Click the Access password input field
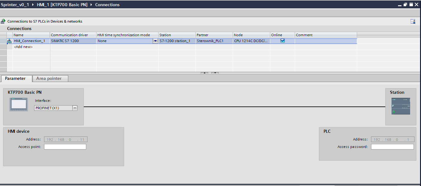Image resolution: width=421 pixels, height=186 pixels. [x=392, y=147]
